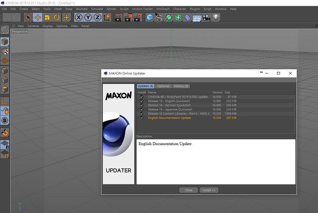Click the Render View clapperboard icon
This screenshot has height=213, width=318.
point(118,17)
